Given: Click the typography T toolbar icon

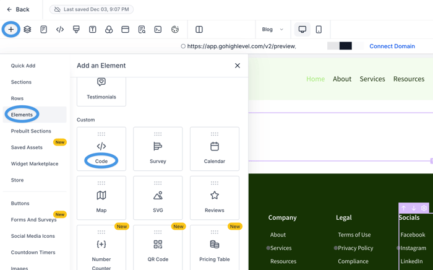Looking at the screenshot, I should click(x=93, y=29).
